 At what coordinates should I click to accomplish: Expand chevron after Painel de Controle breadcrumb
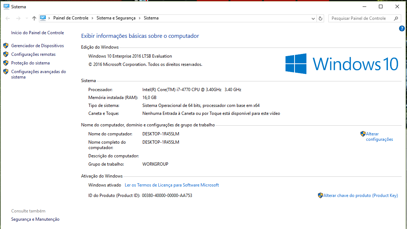(92, 18)
